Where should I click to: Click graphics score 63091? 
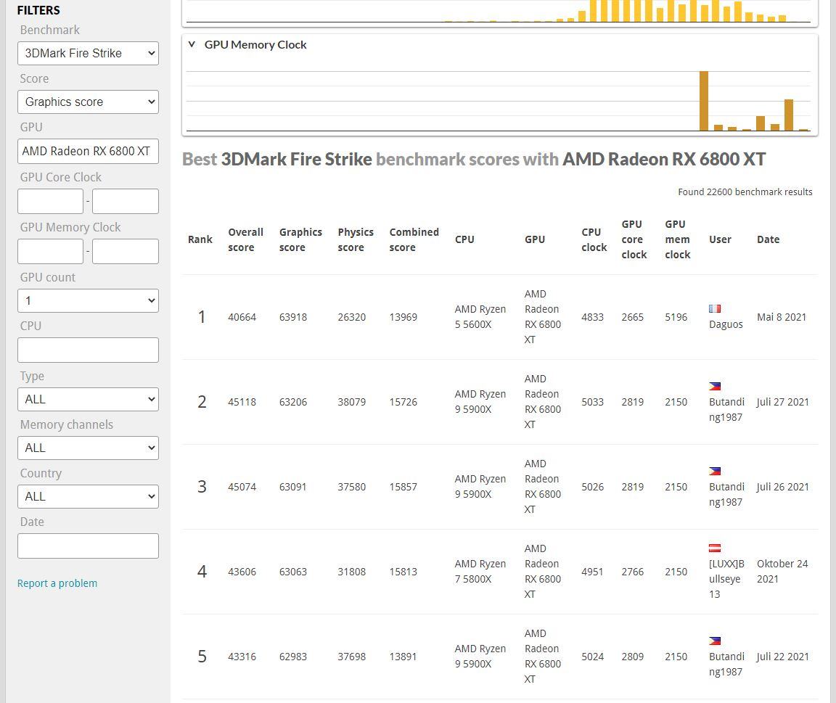coord(293,487)
